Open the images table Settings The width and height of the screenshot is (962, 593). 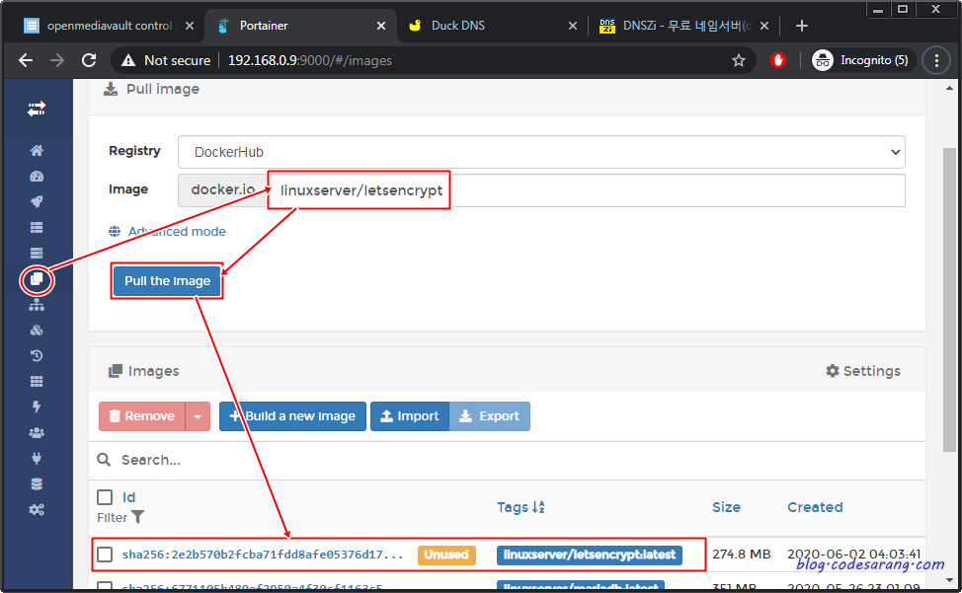pyautogui.click(x=863, y=371)
